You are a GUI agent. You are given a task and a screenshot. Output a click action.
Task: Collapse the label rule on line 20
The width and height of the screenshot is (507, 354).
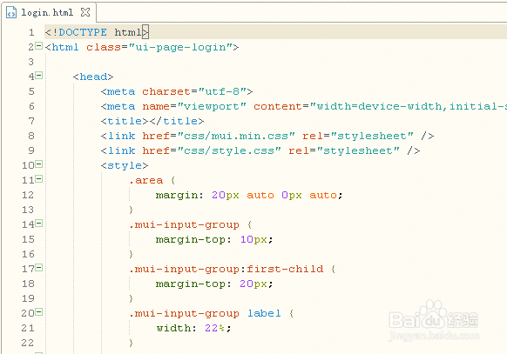pyautogui.click(x=39, y=311)
